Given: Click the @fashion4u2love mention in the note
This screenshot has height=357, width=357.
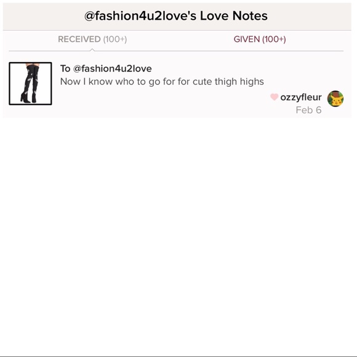Looking at the screenshot, I should (113, 68).
